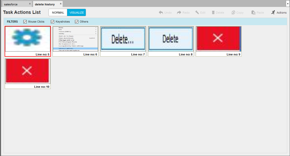Click the Keystrokes label text
290x156 pixels.
pos(63,22)
